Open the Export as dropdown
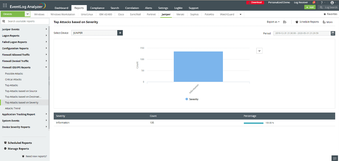This screenshot has height=161, width=339. point(273,22)
